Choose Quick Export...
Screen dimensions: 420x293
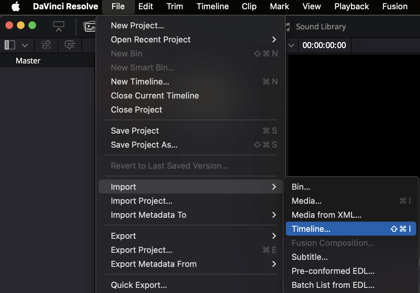pyautogui.click(x=190, y=285)
